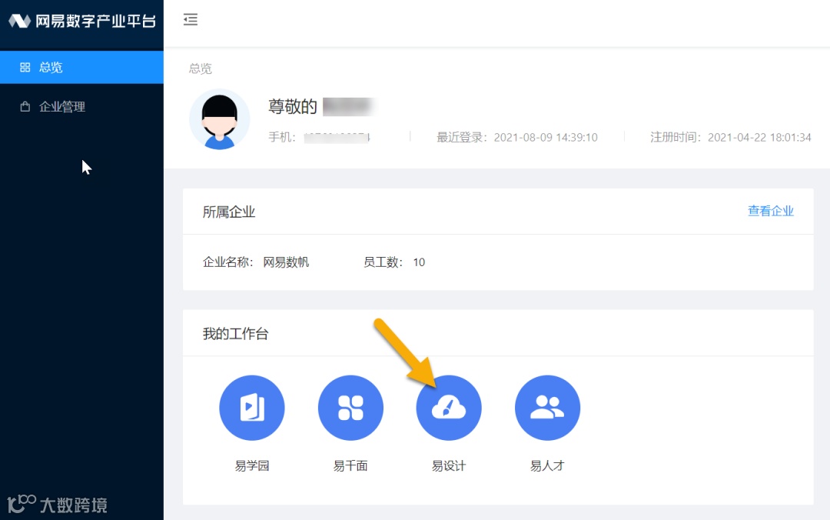Click the 查看企业 link

tap(771, 211)
